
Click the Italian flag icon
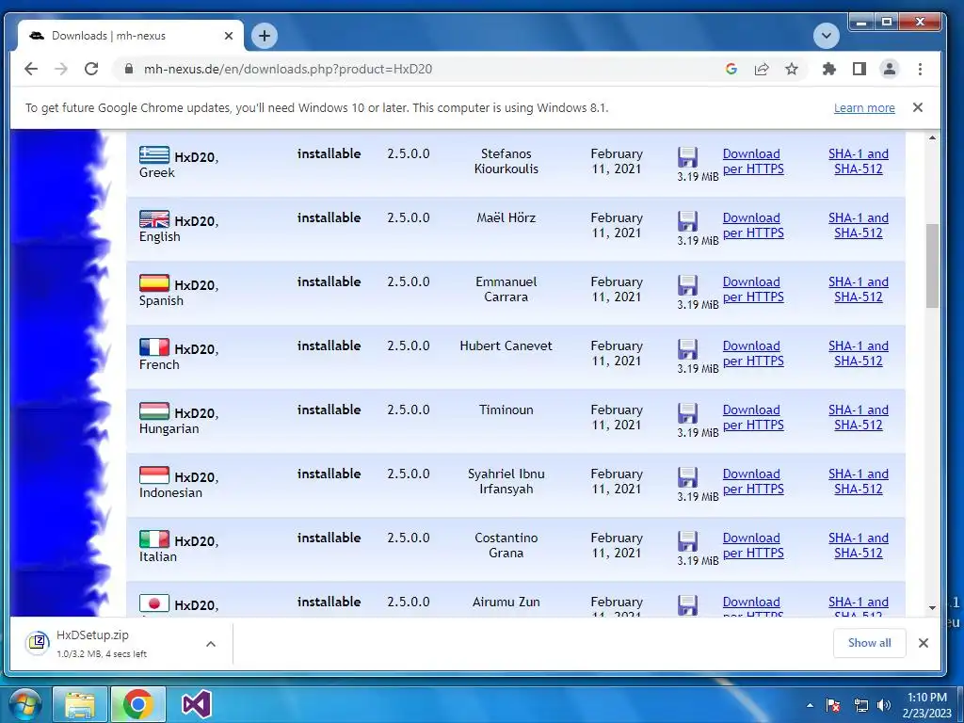point(154,538)
